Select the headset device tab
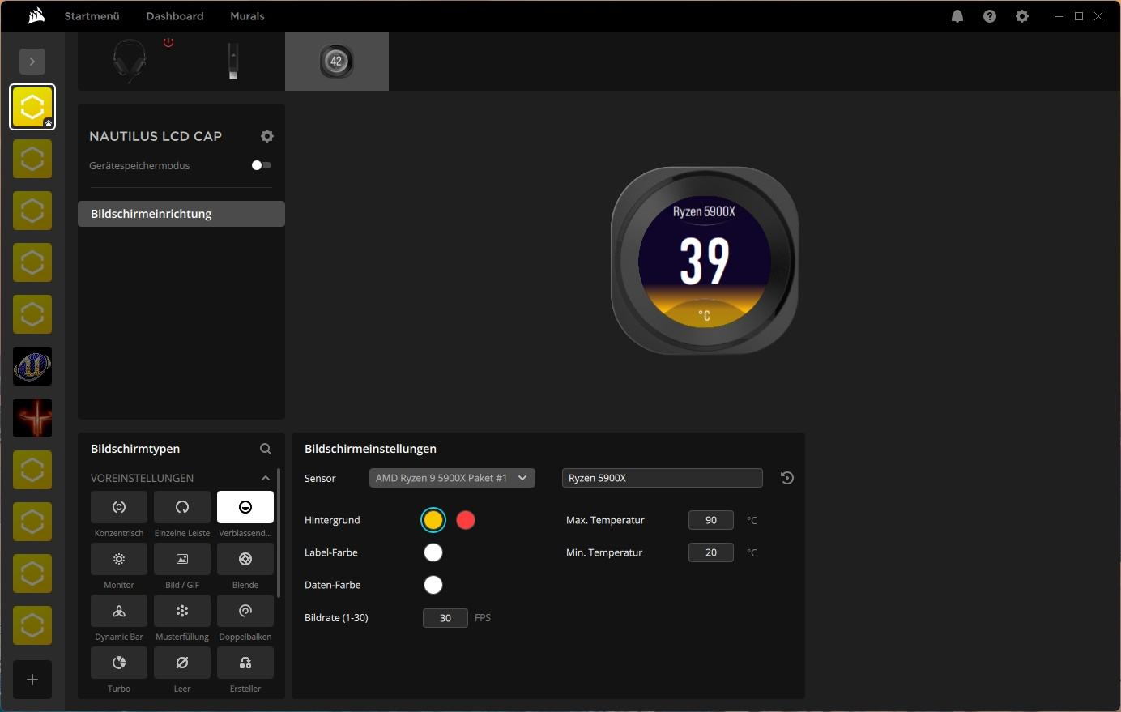1121x712 pixels. pyautogui.click(x=130, y=62)
